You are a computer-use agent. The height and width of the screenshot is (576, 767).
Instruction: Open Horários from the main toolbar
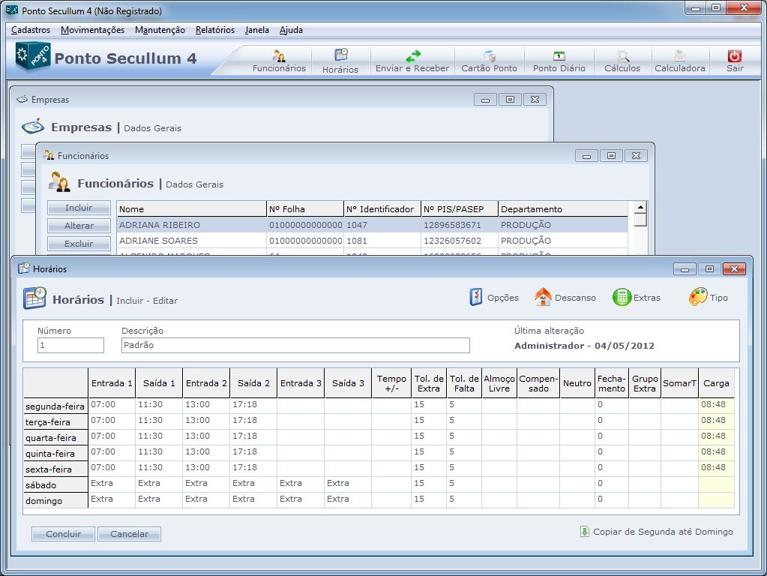click(x=340, y=61)
